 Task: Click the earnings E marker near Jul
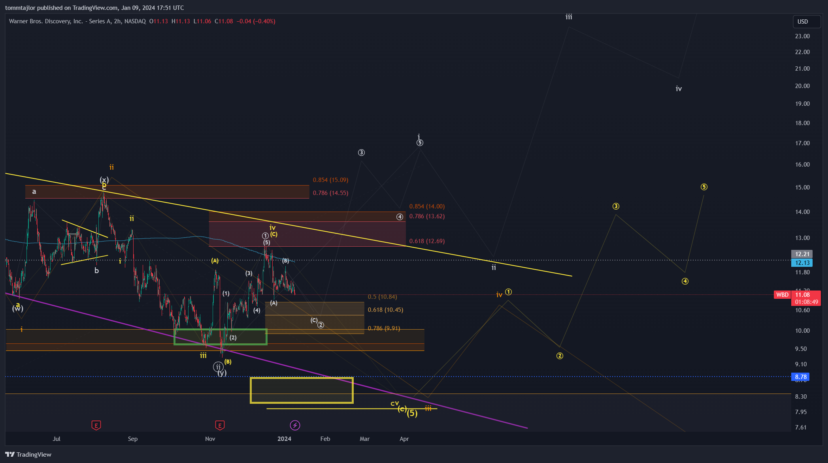coord(96,425)
